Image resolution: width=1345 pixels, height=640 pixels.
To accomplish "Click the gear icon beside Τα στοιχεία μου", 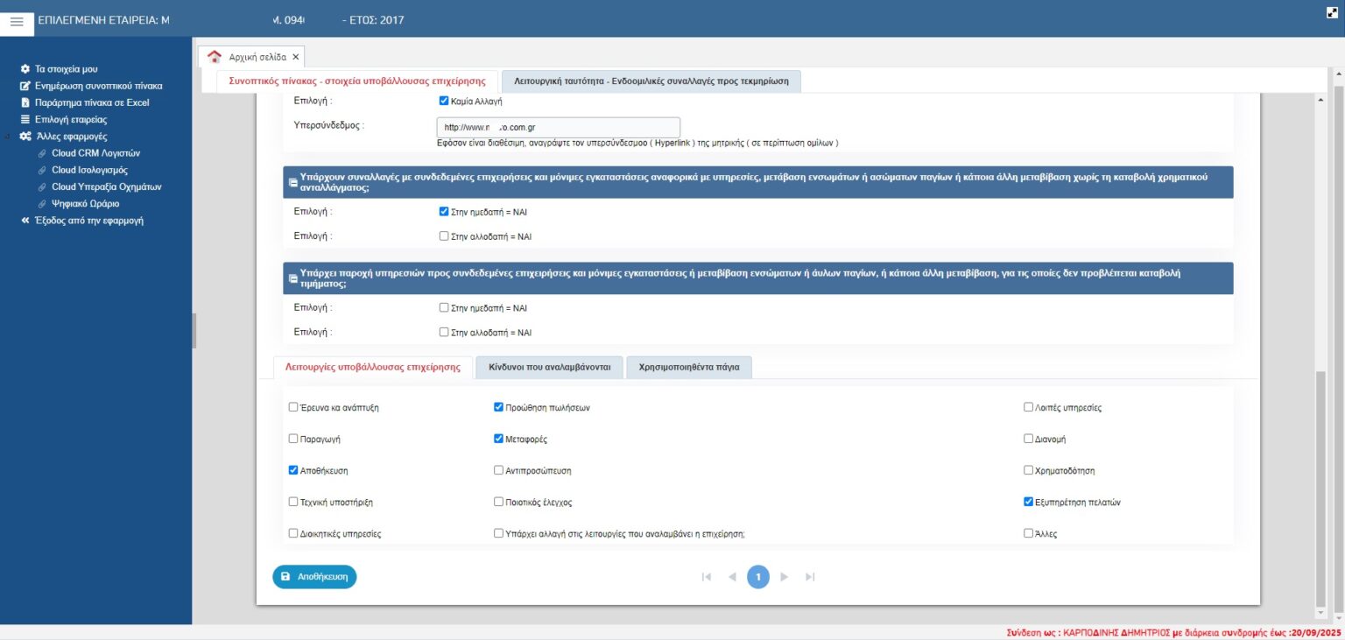I will coord(25,68).
